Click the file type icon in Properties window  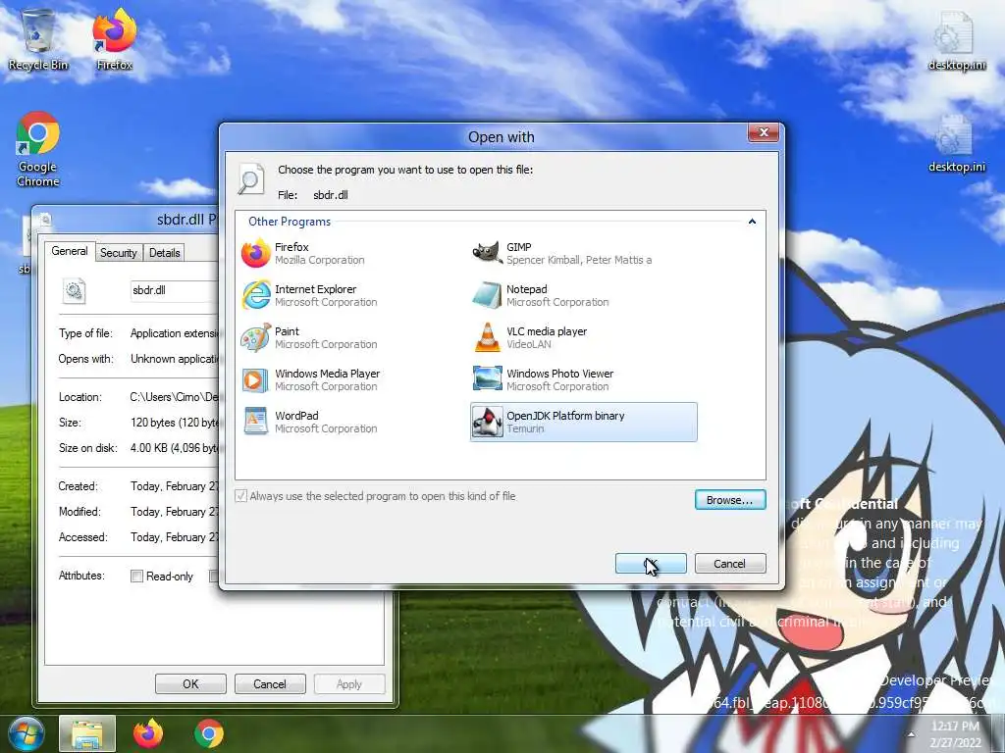pyautogui.click(x=75, y=290)
